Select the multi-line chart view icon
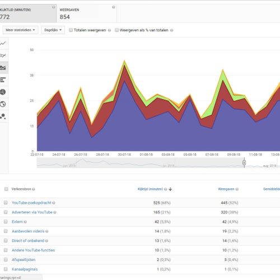The image size is (280, 280). (3, 55)
